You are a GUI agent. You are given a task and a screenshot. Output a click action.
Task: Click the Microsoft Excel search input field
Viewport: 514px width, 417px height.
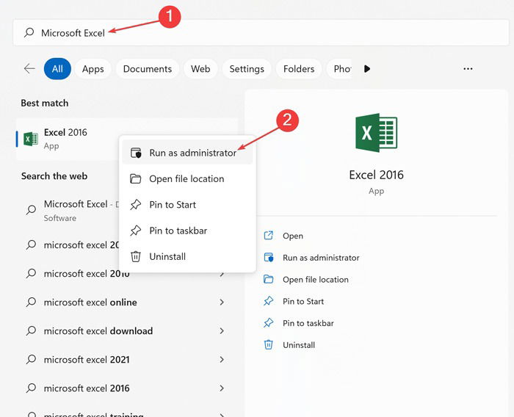pyautogui.click(x=261, y=32)
